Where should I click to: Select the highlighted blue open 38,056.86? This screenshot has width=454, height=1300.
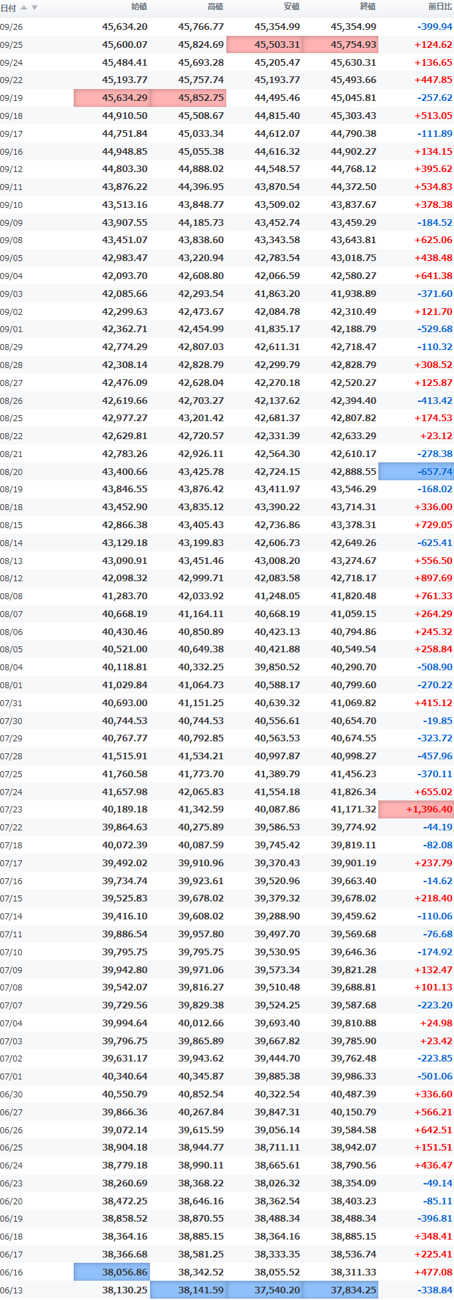tap(112, 1272)
